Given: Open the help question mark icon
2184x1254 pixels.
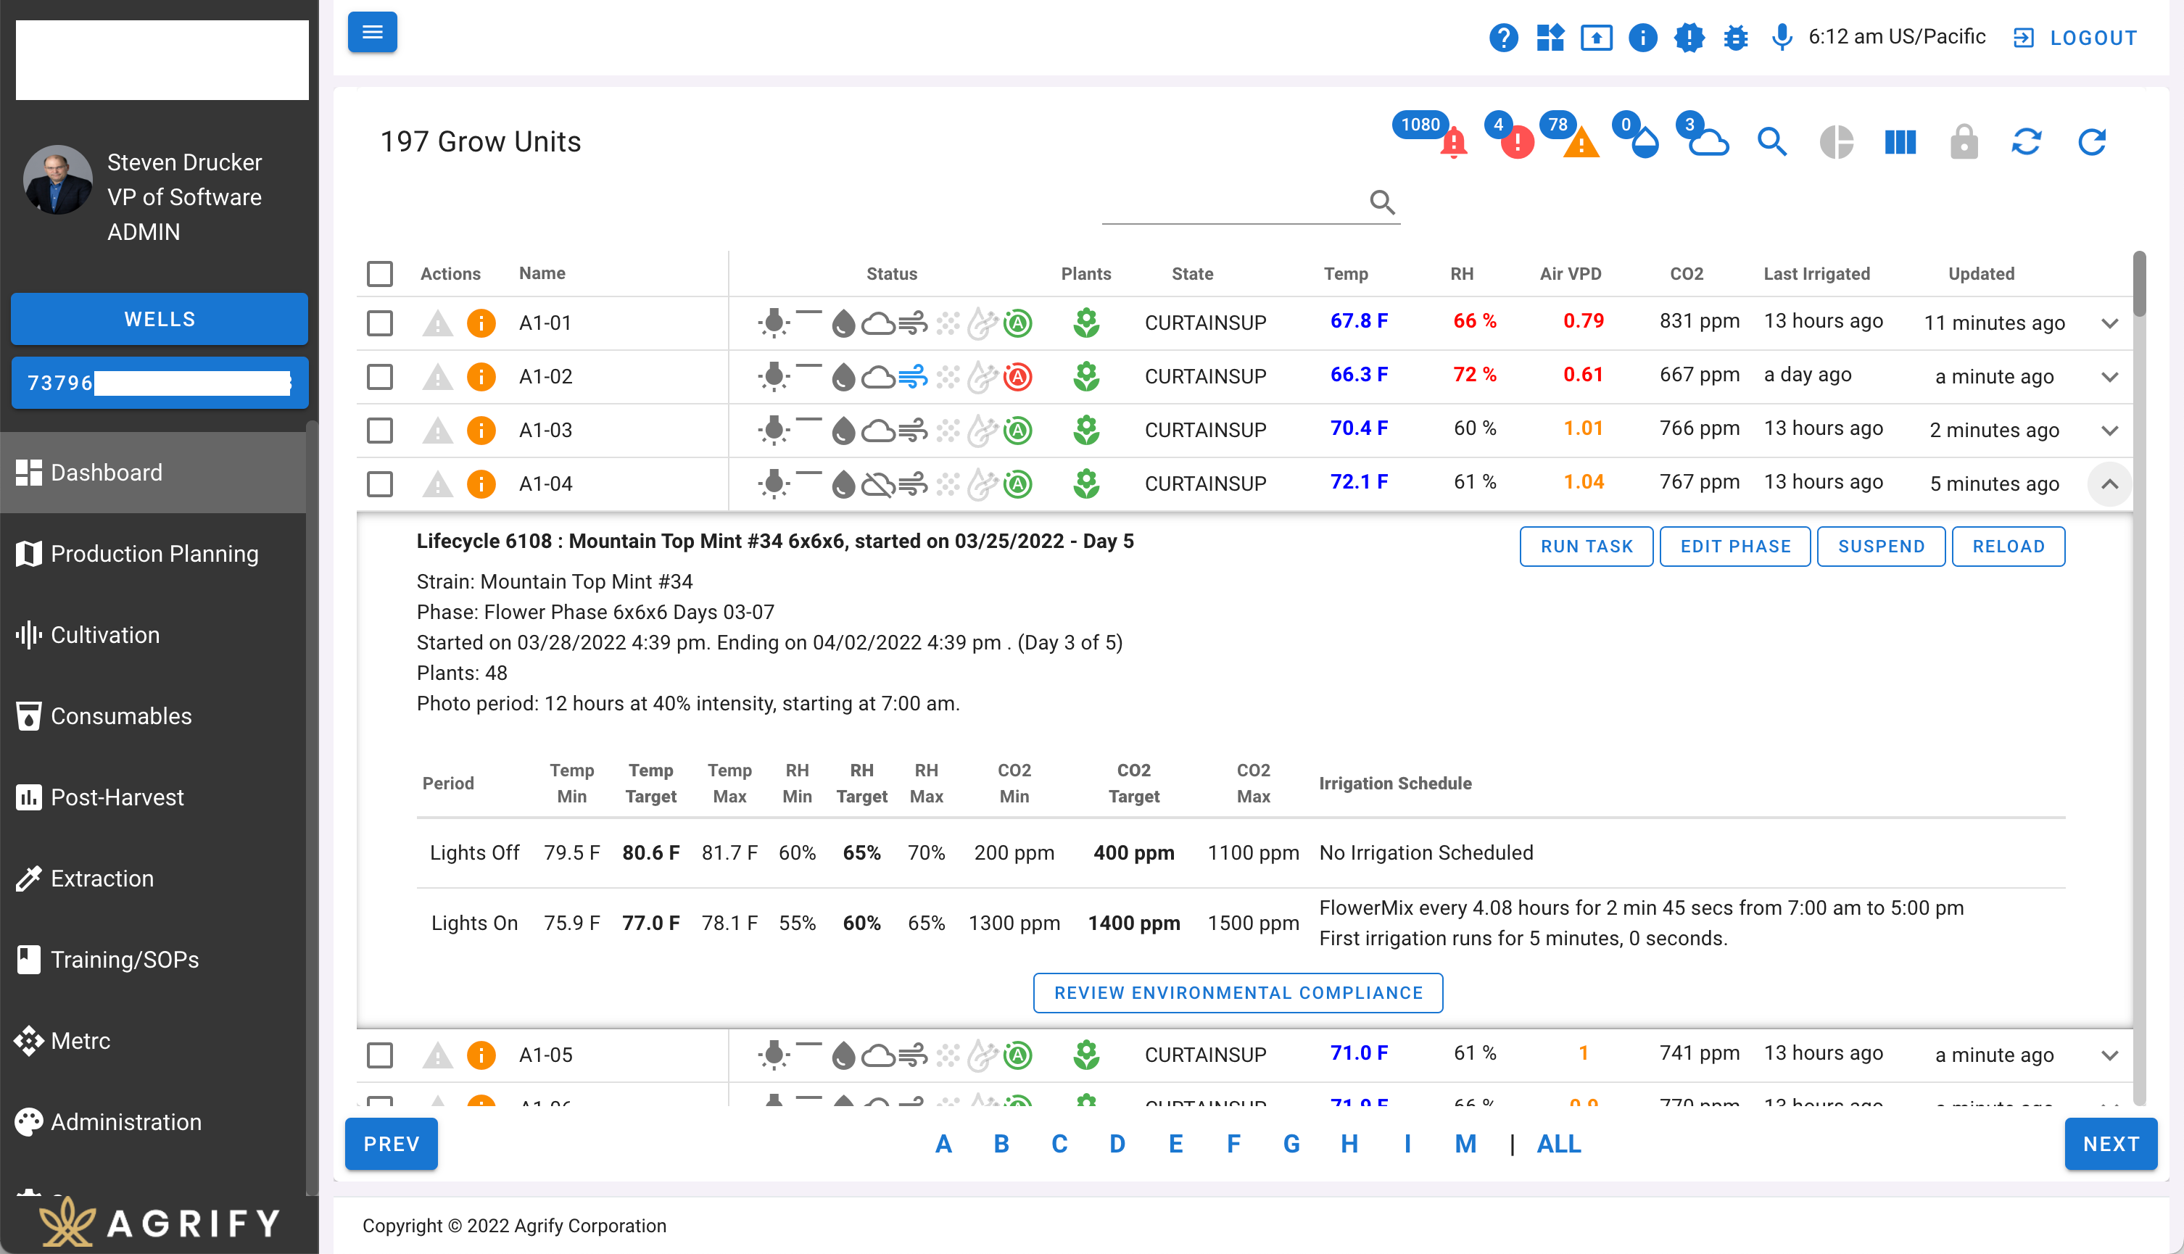Looking at the screenshot, I should point(1503,38).
